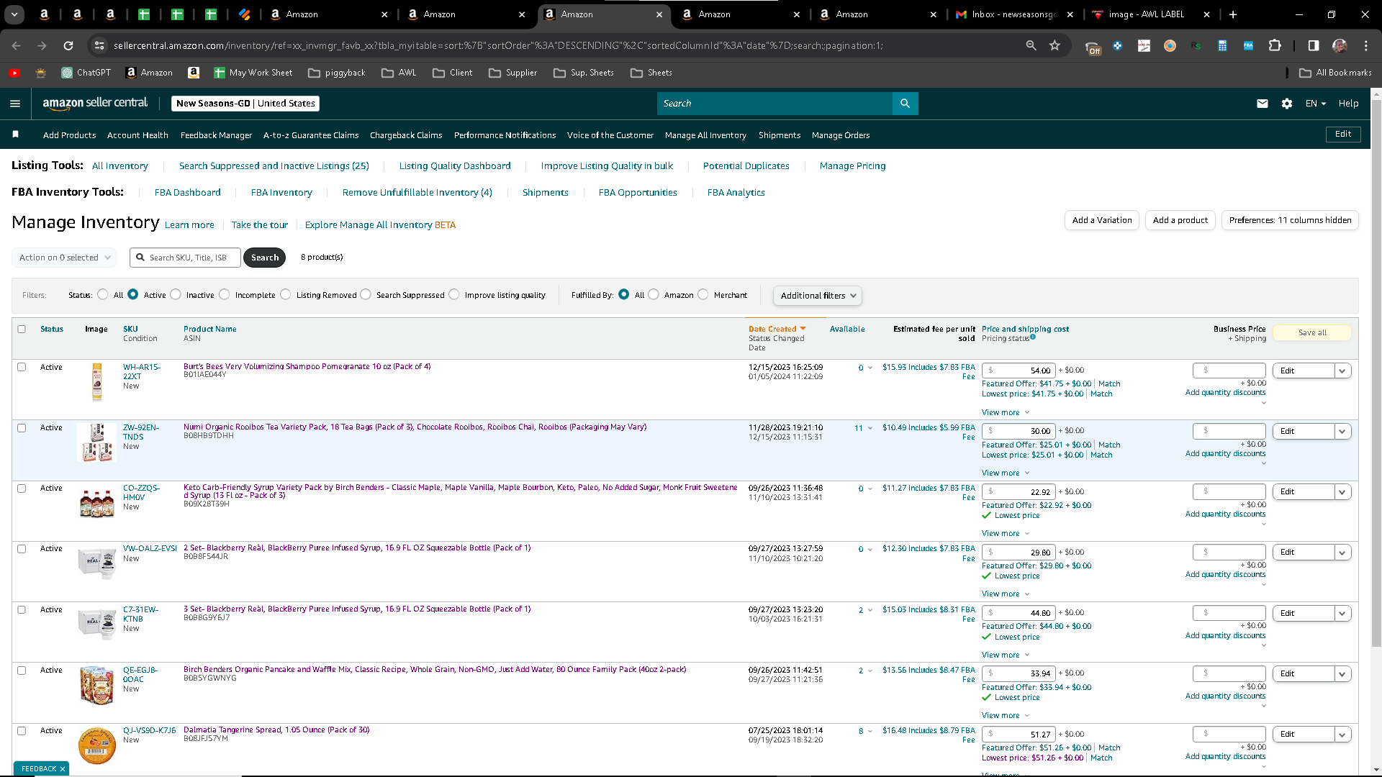Open the May Work Sheet bookmark
Viewport: 1382px width, 777px height.
[x=253, y=73]
